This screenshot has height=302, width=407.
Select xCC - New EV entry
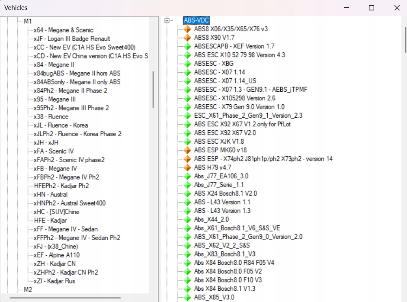click(x=85, y=47)
